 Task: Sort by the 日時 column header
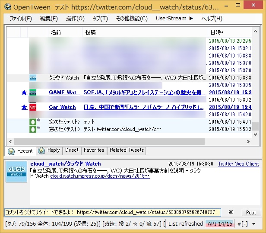tap(230, 32)
